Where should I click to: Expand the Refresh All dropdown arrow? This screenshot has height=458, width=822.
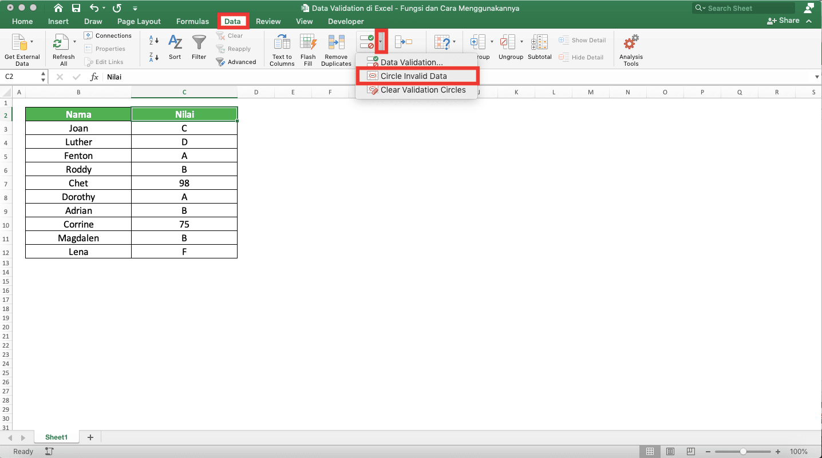[74, 42]
